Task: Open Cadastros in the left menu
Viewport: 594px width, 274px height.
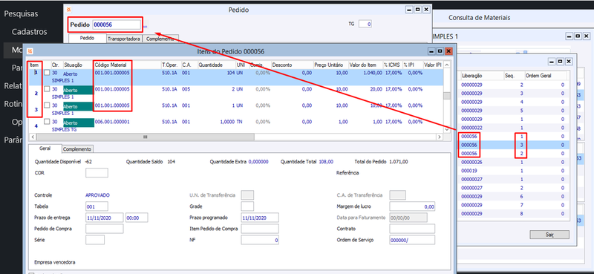Action: tap(30, 32)
